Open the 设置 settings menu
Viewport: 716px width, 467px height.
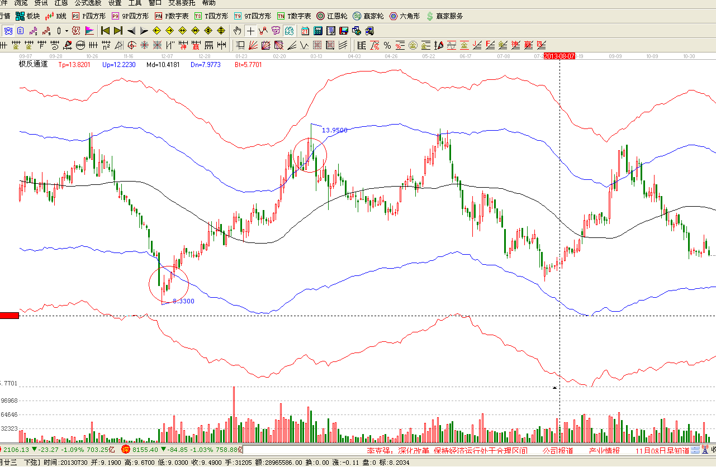115,3
